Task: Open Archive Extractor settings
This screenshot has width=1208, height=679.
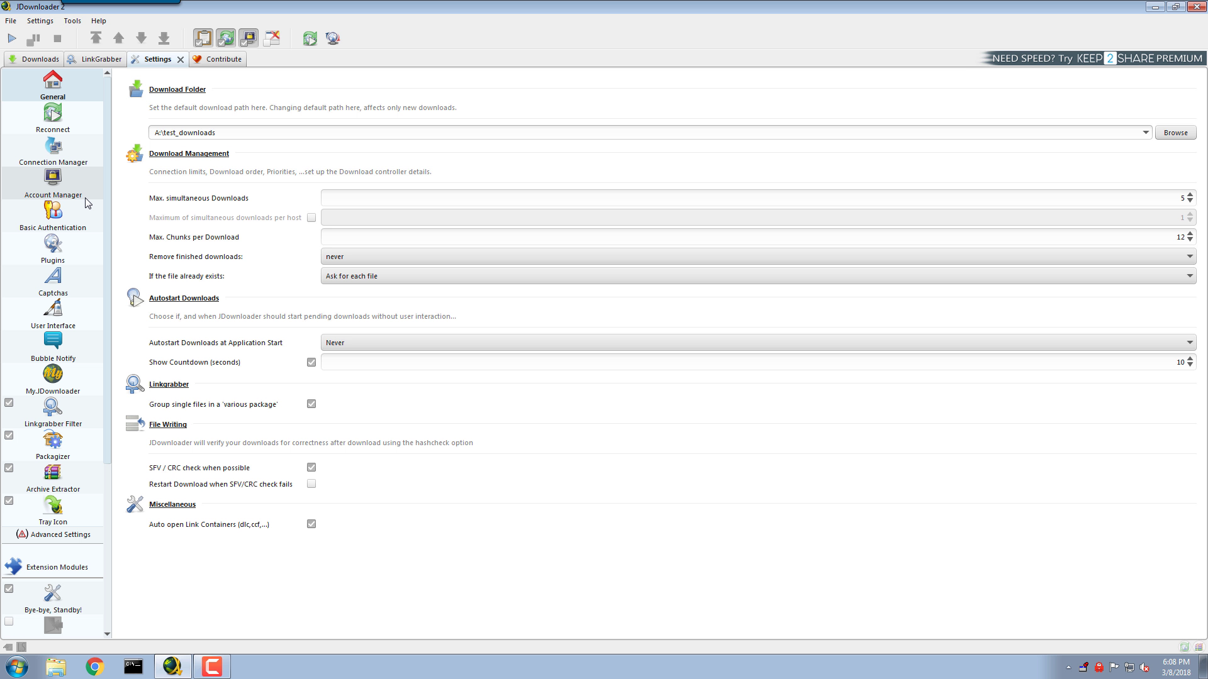Action: 53,477
